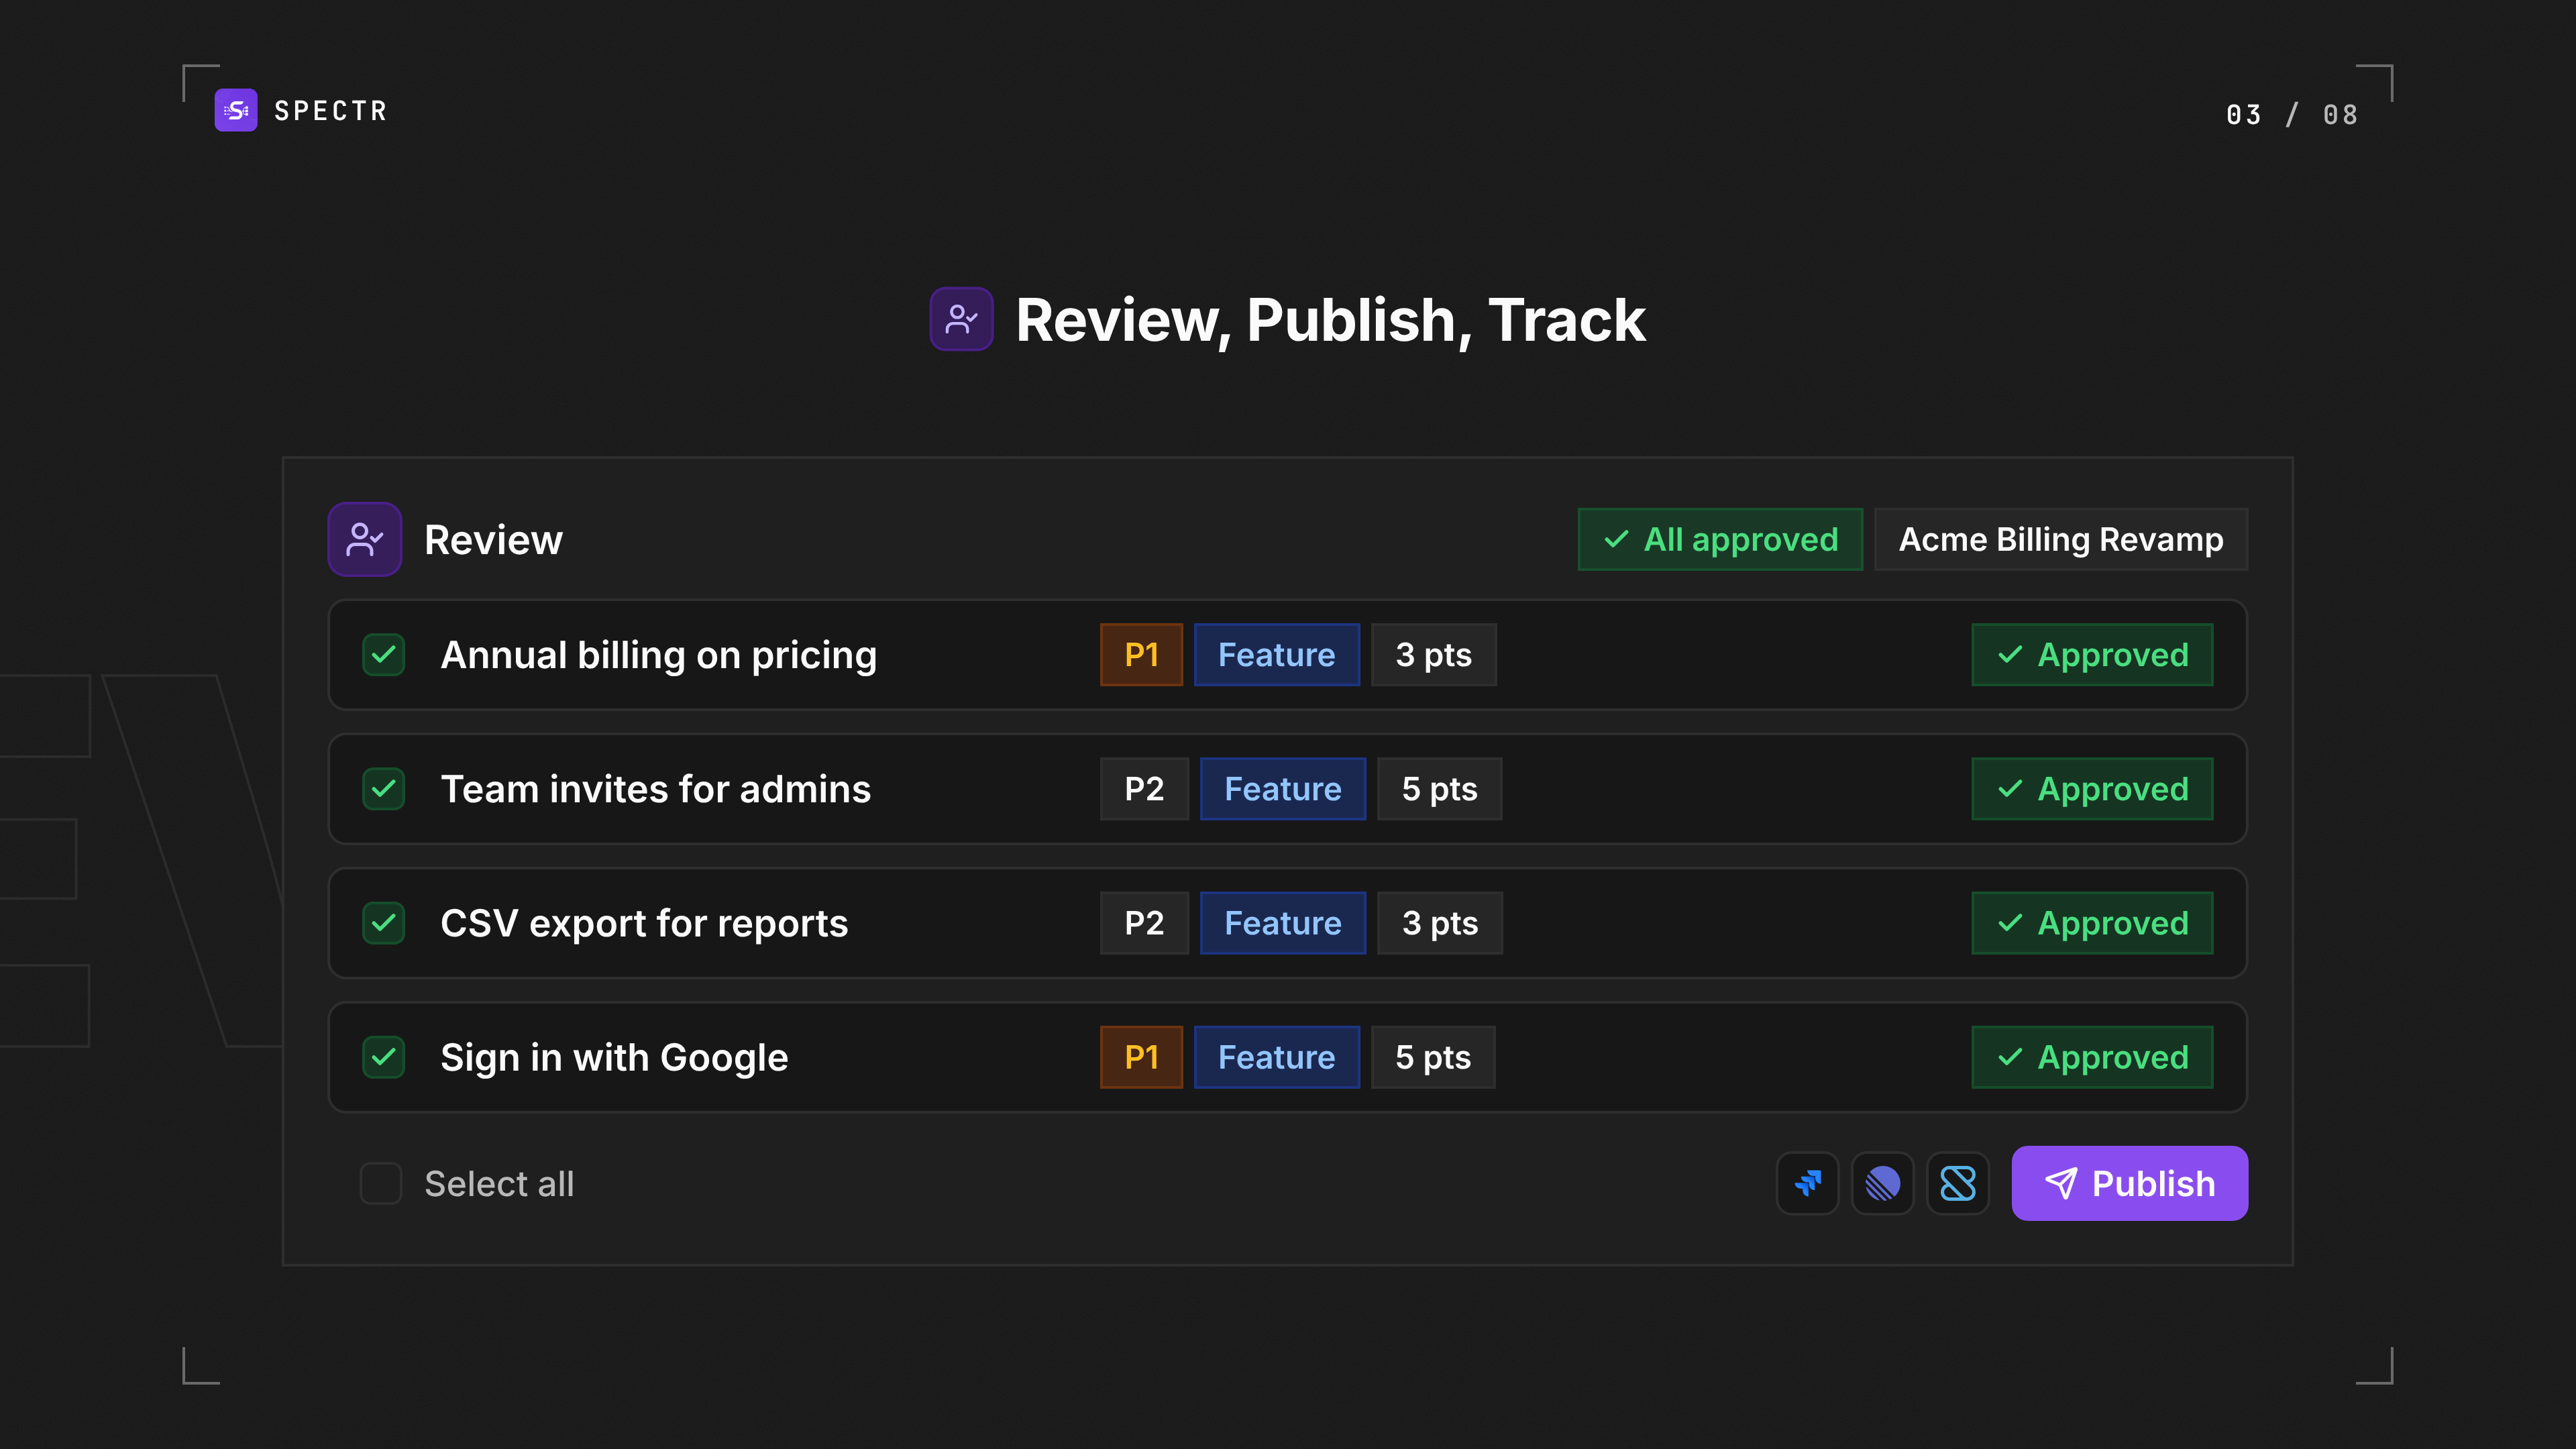Click 3 pts on CSV export row
The image size is (2576, 1449).
[1440, 923]
